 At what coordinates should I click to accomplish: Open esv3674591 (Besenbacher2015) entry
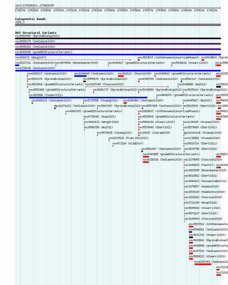coord(77,63)
